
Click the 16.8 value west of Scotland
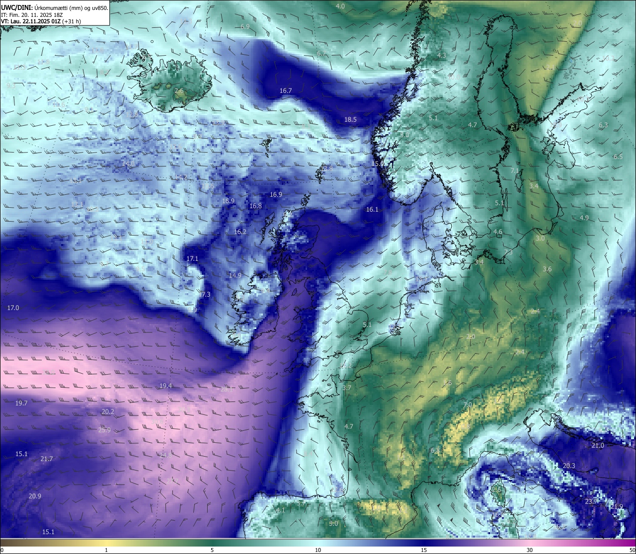pos(255,206)
